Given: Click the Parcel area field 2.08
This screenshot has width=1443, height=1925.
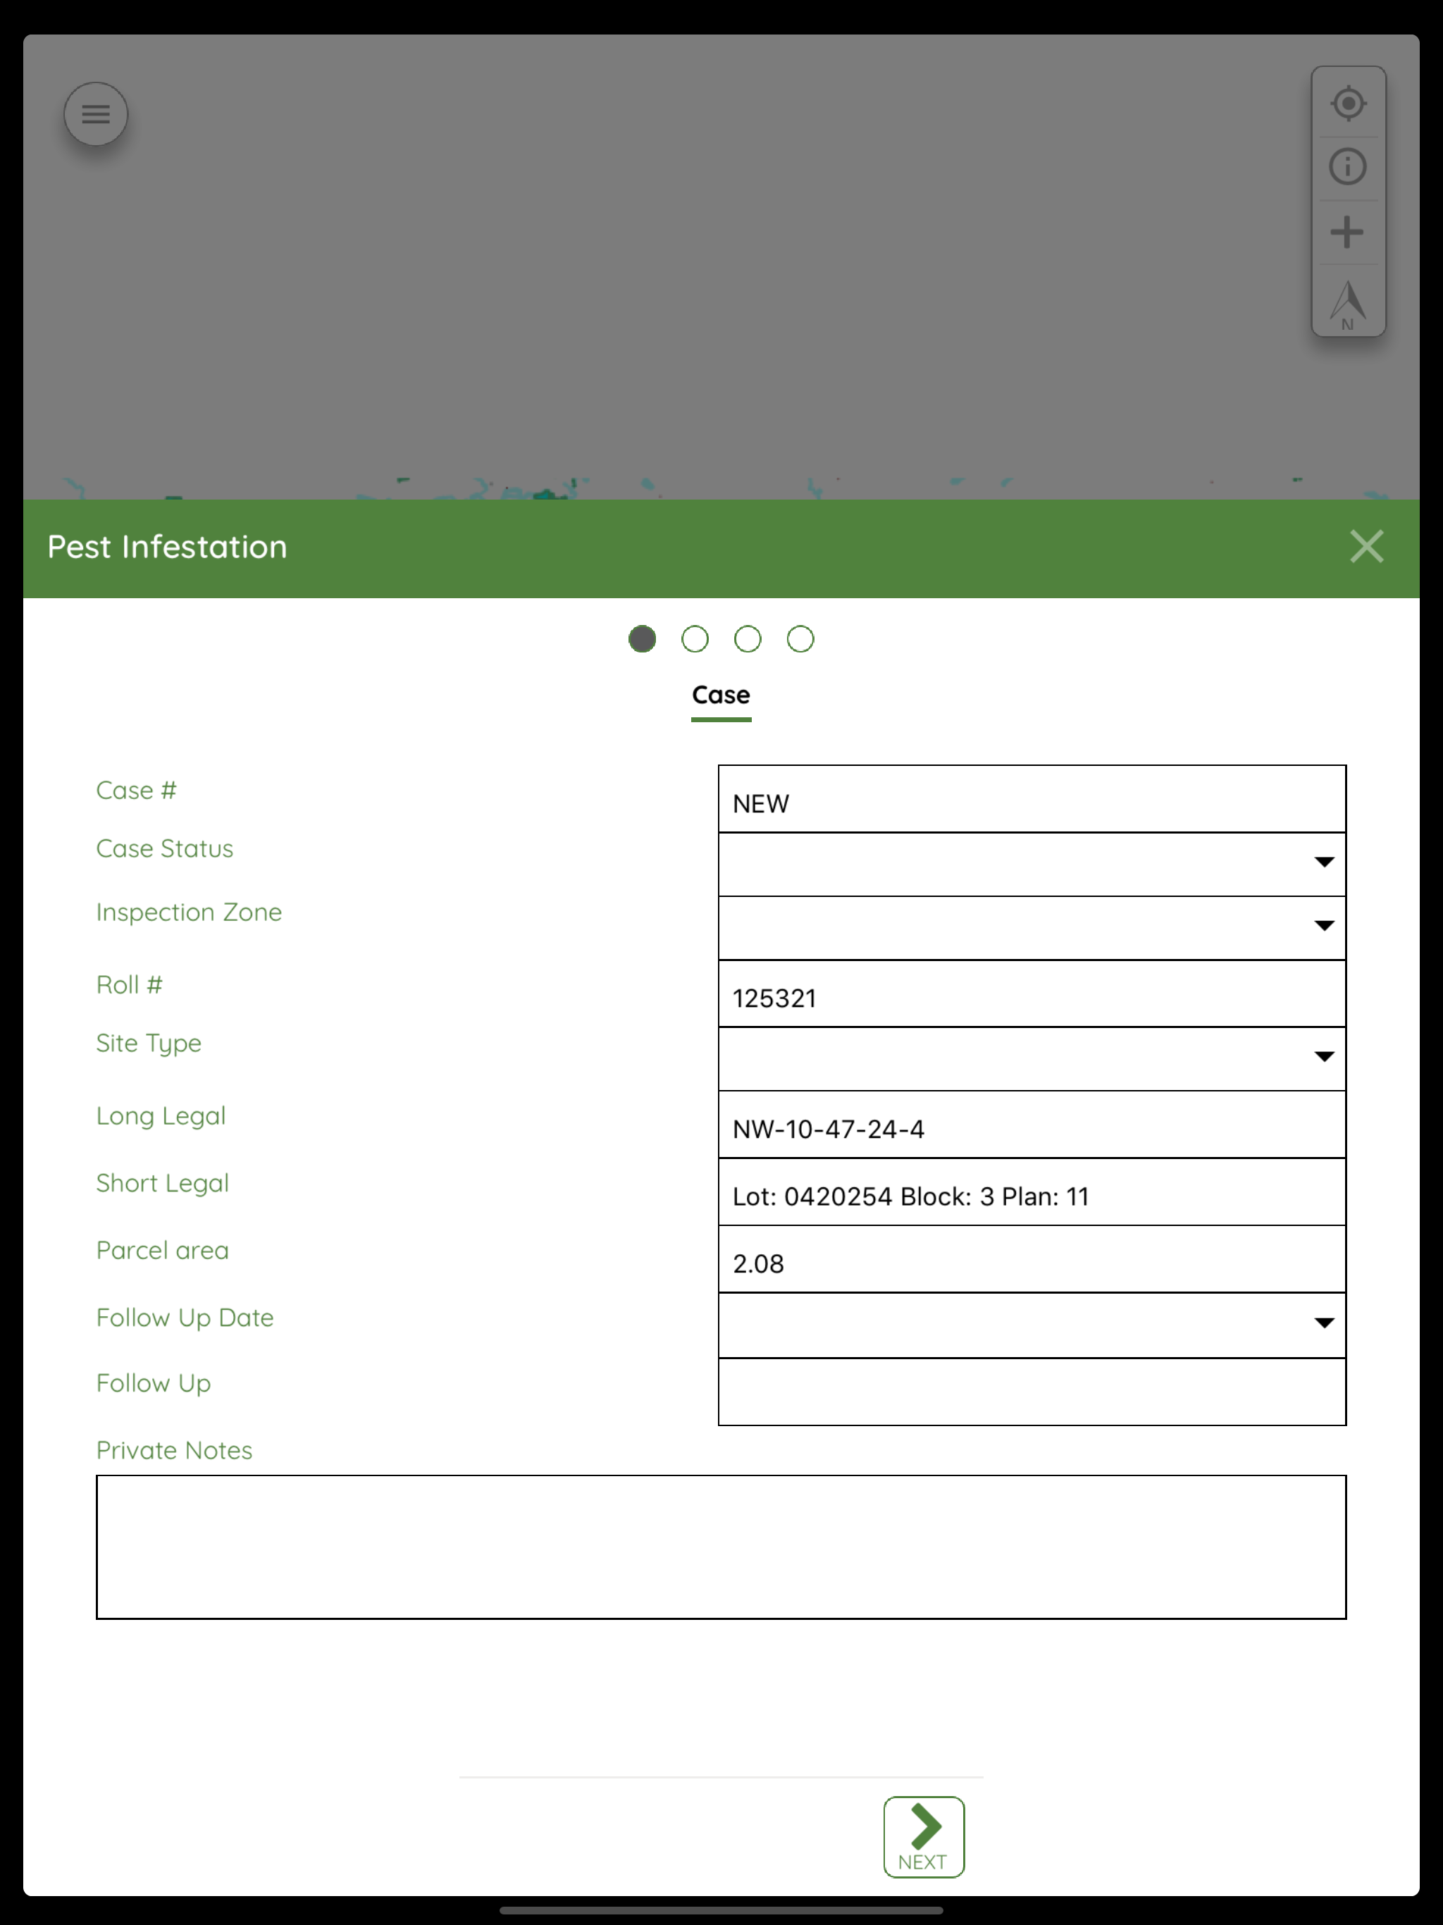Looking at the screenshot, I should point(1032,1259).
